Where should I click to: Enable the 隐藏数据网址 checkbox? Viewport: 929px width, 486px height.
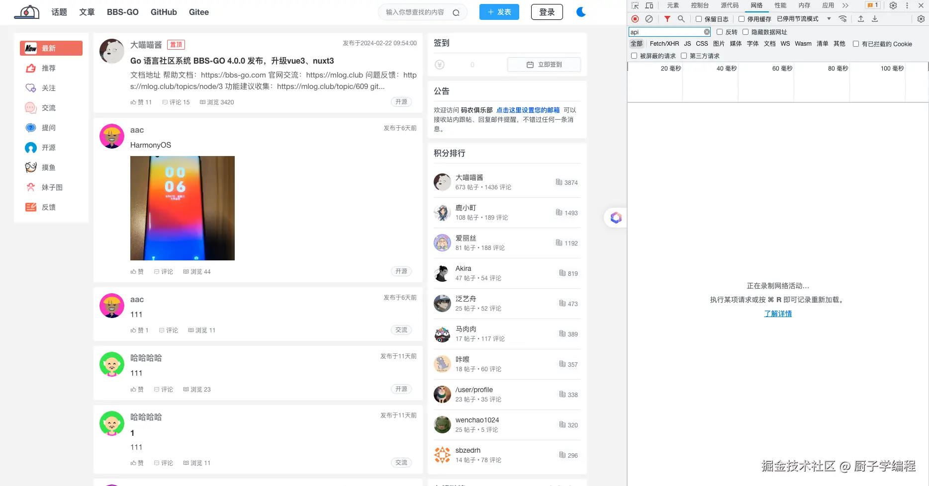coord(745,32)
